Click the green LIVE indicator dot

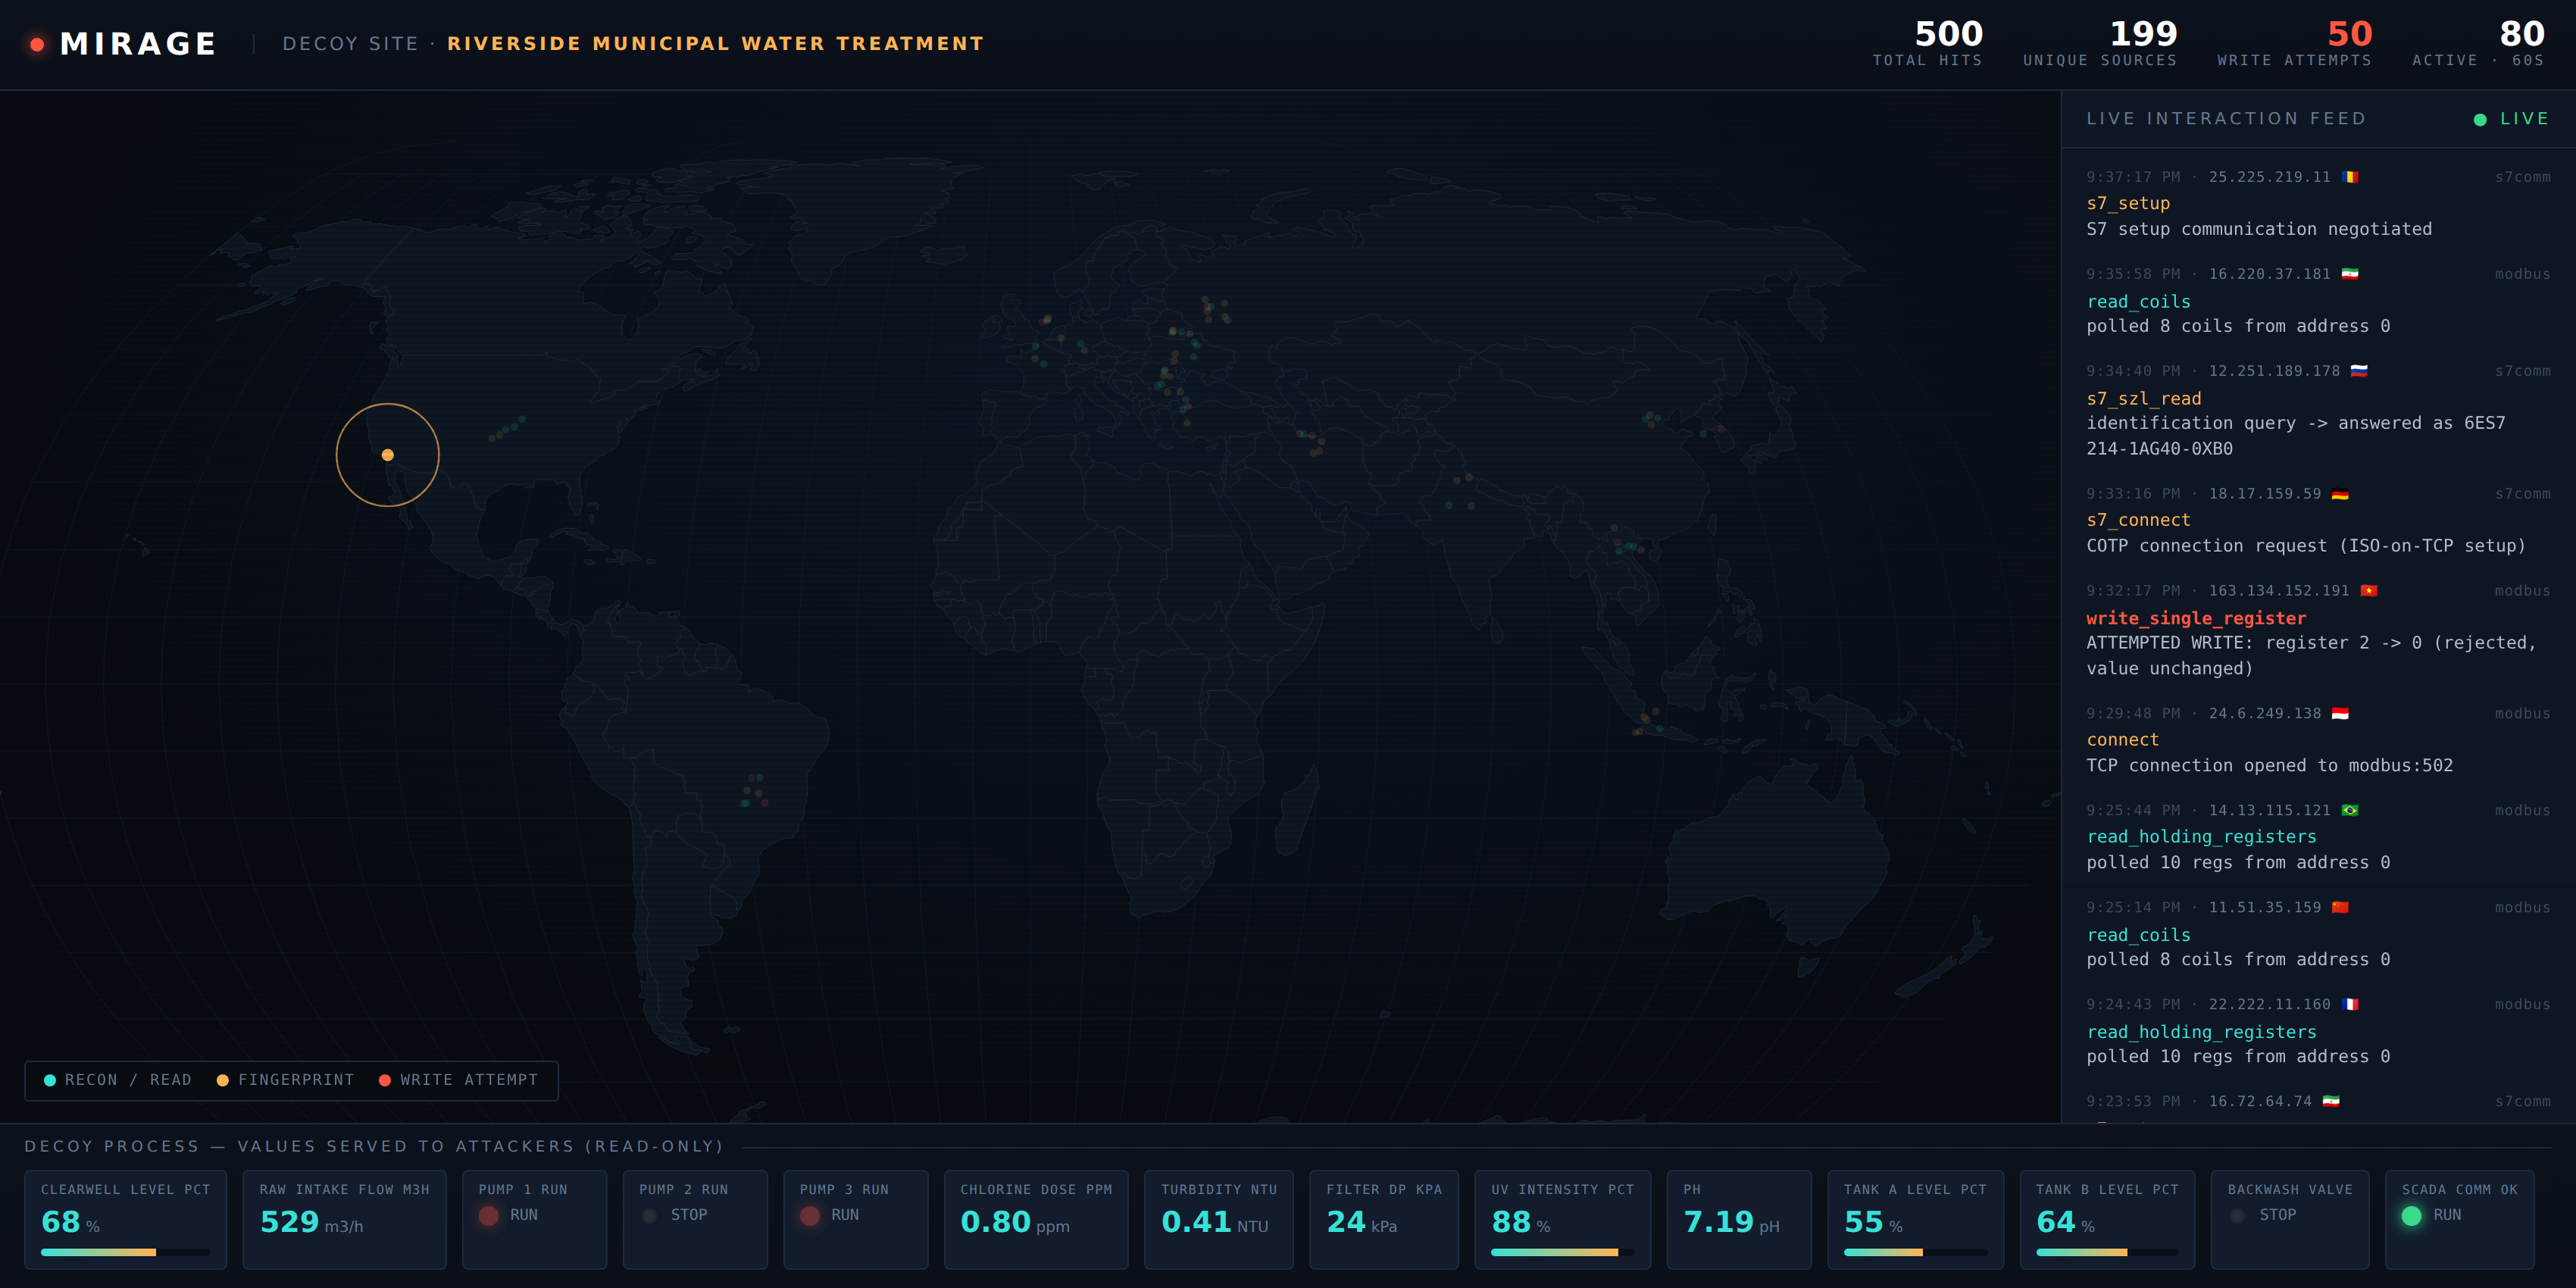click(2480, 120)
